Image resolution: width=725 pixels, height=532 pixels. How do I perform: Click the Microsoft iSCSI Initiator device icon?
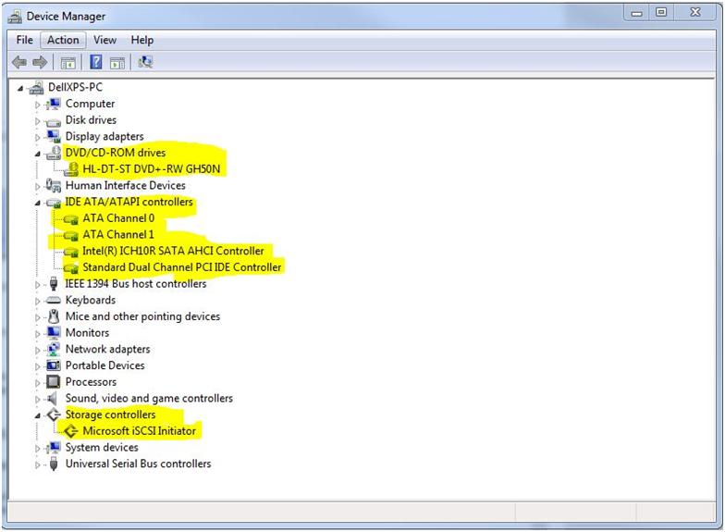70,431
